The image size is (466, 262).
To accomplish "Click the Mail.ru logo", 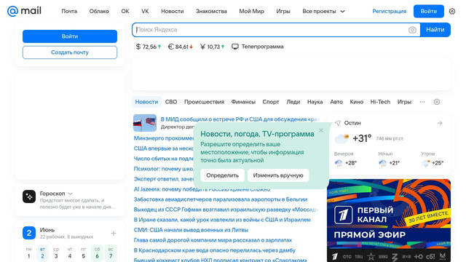I will pos(24,11).
